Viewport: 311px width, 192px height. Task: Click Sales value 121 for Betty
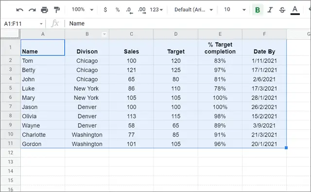tap(131, 70)
